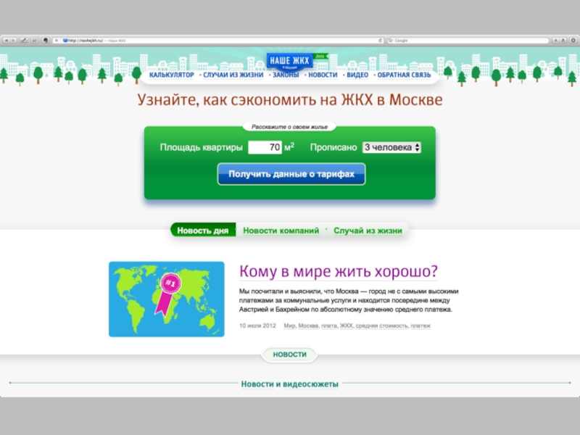Open the ЗАКОНЫ menu item
This screenshot has height=435, width=580.
[x=286, y=75]
